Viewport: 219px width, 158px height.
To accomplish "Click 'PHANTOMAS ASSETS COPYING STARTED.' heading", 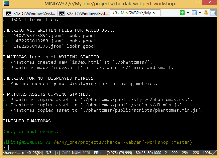I will pos(46,94).
